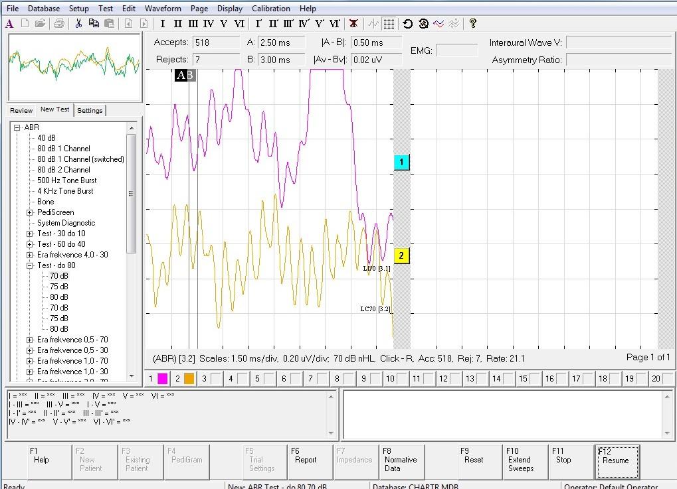Open the File menu

click(x=13, y=8)
